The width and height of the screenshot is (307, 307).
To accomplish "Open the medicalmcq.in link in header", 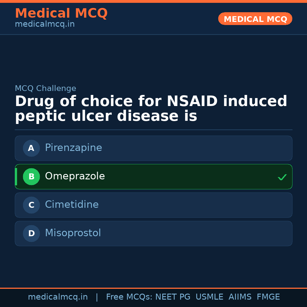I will click(45, 24).
